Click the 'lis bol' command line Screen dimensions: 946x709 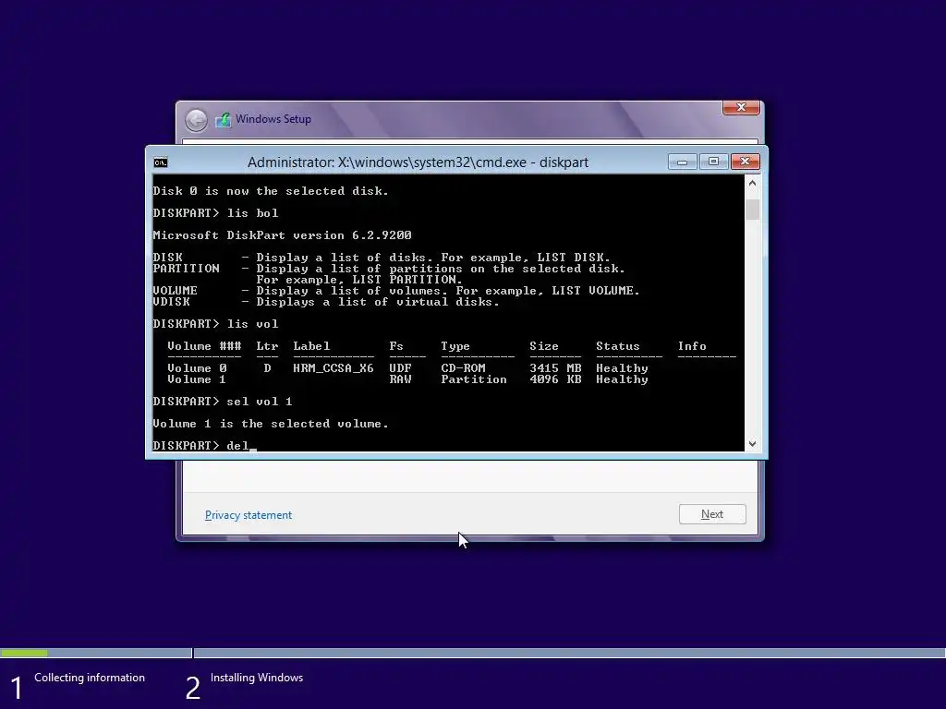[x=215, y=213]
